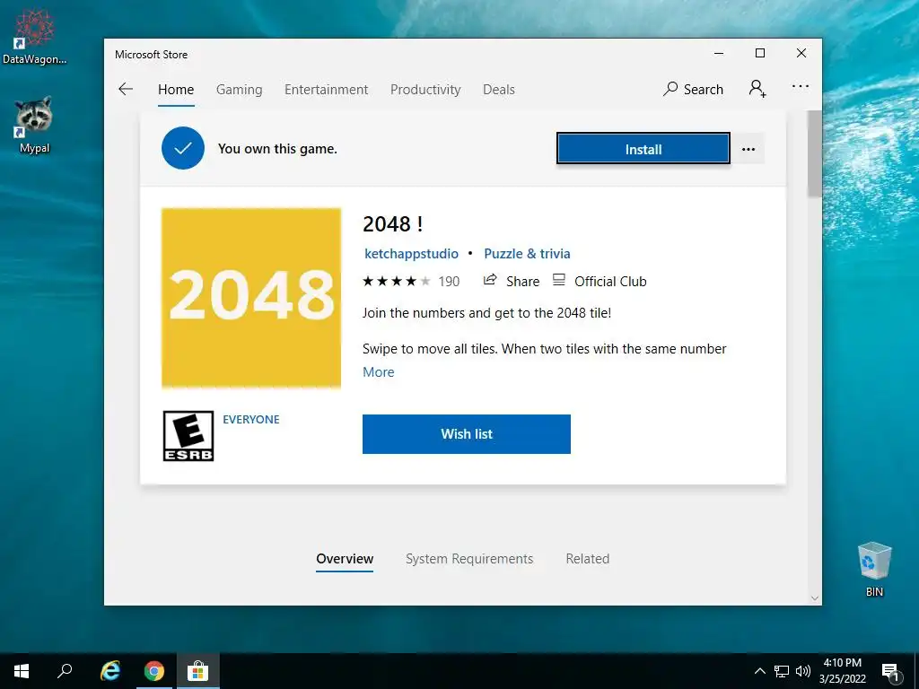919x689 pixels.
Task: Open the account sign-in person icon
Action: click(757, 89)
